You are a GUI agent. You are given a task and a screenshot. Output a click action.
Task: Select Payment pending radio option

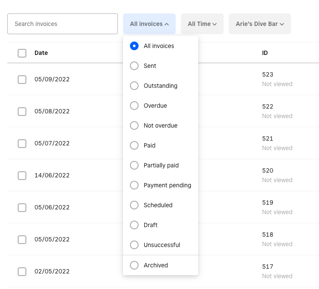(x=134, y=185)
